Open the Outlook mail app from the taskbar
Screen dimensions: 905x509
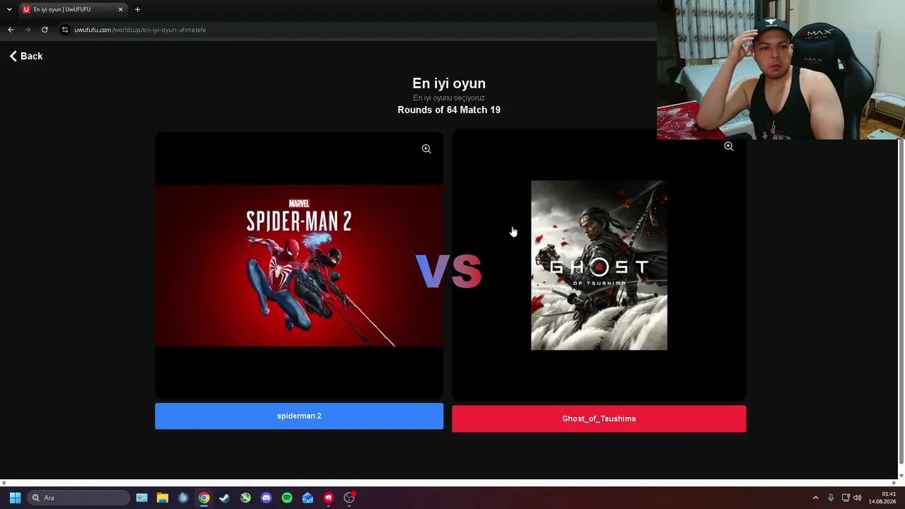point(308,498)
